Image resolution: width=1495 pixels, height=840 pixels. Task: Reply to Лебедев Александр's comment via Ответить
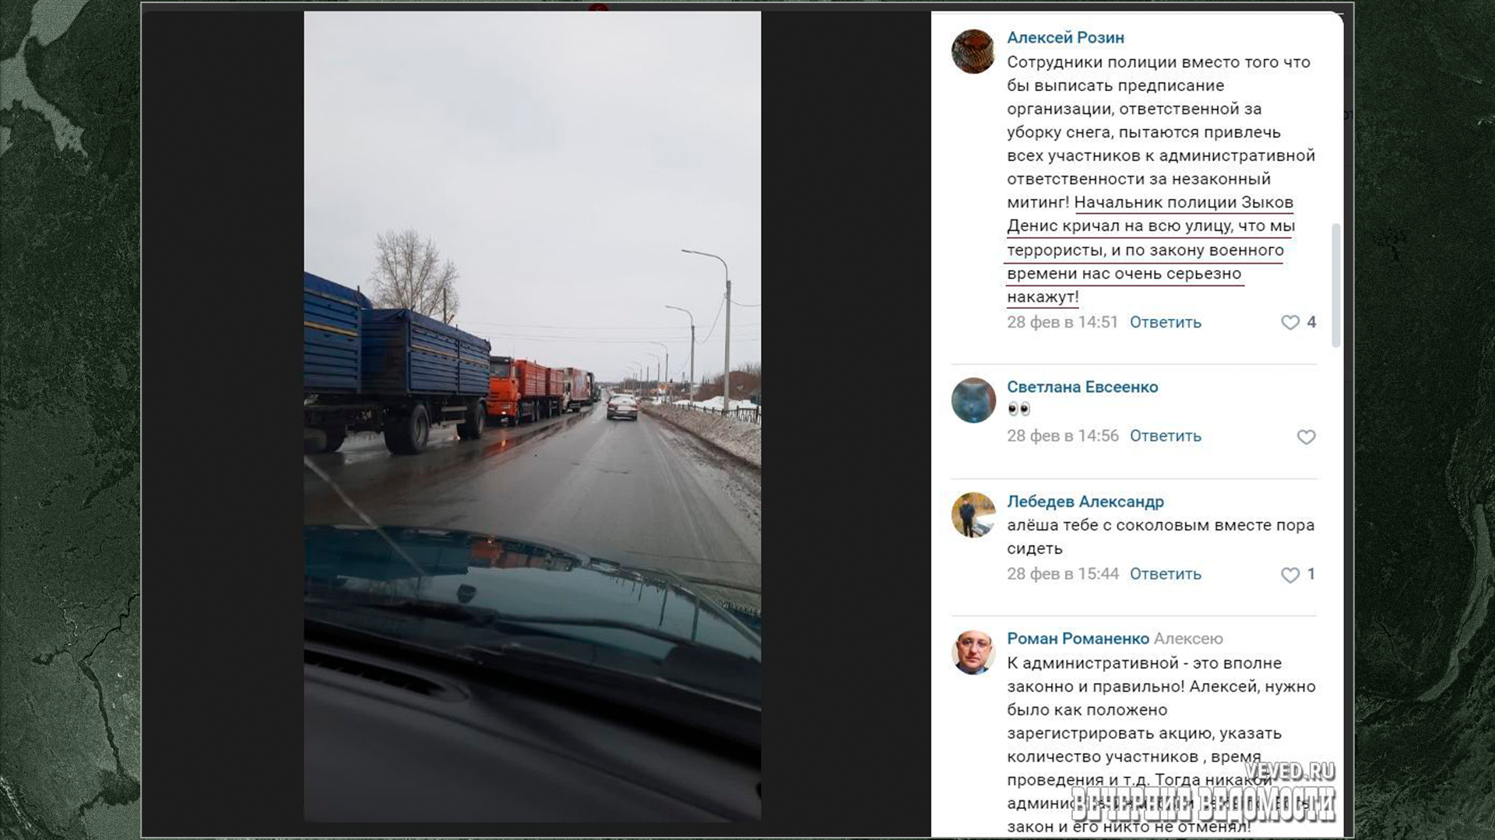pyautogui.click(x=1166, y=574)
